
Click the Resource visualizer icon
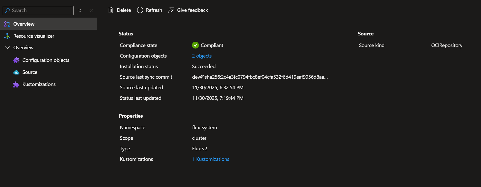[7, 36]
